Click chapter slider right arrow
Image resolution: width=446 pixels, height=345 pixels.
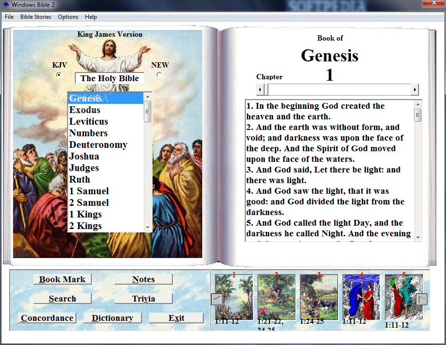pos(415,90)
